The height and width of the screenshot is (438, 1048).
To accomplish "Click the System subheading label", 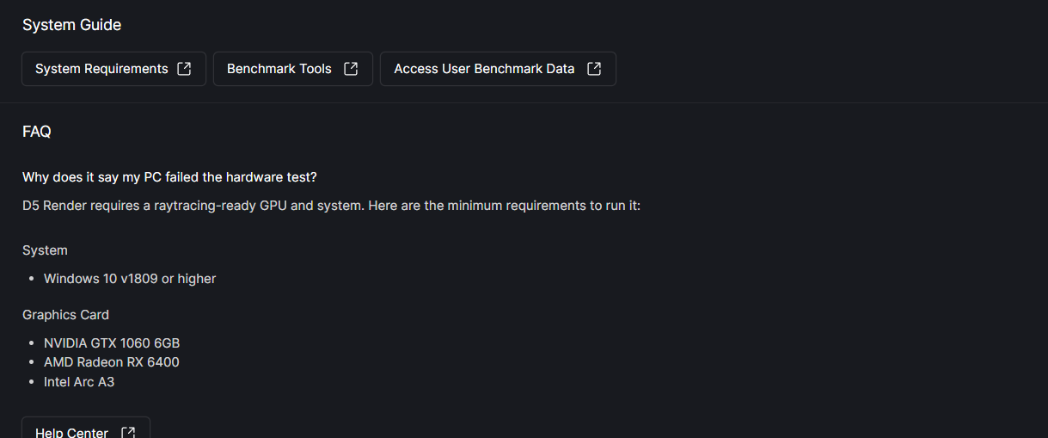I will click(45, 250).
